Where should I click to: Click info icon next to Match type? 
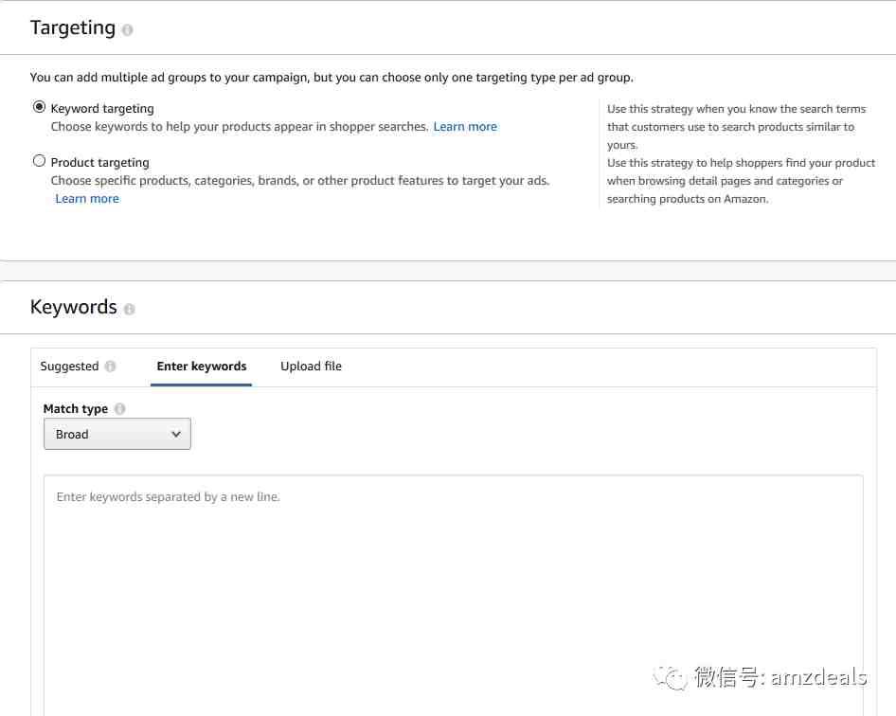pos(120,408)
